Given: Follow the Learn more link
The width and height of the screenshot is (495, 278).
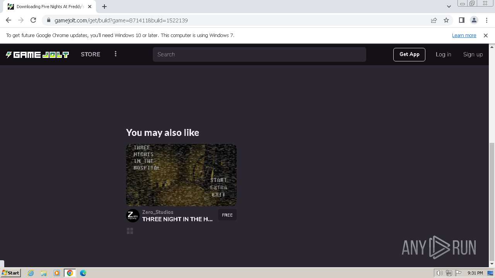Looking at the screenshot, I should [x=464, y=35].
